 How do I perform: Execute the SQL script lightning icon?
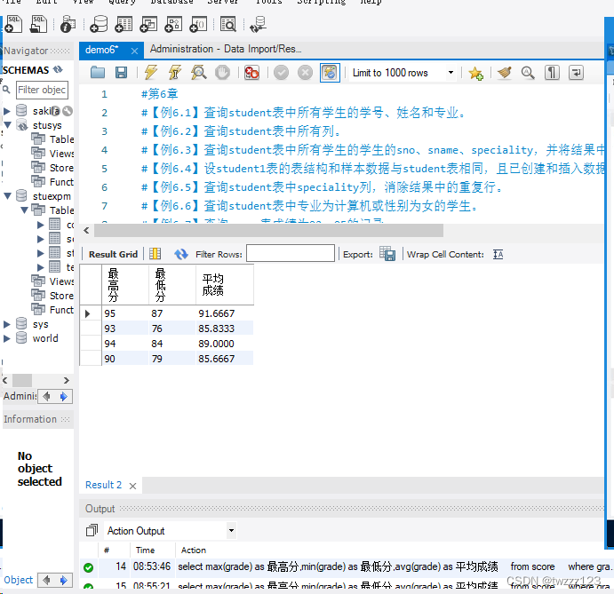pos(151,73)
